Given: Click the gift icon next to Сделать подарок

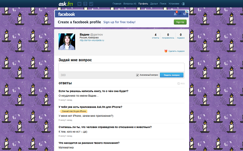Looking at the screenshot, I should 166,51.
